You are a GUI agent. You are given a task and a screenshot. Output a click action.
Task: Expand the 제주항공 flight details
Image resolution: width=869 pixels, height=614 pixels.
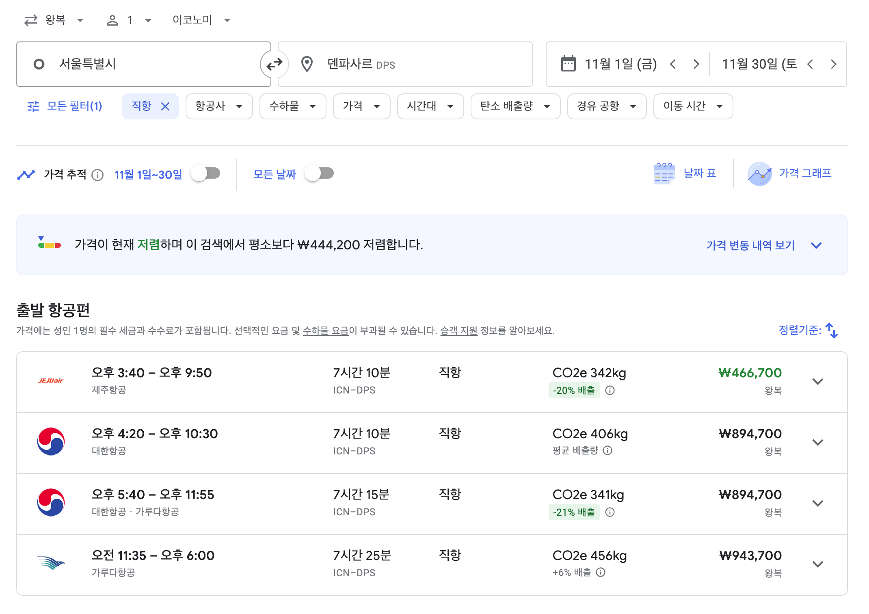(817, 382)
